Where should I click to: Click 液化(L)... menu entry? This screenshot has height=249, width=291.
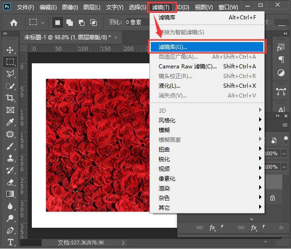click(x=170, y=85)
